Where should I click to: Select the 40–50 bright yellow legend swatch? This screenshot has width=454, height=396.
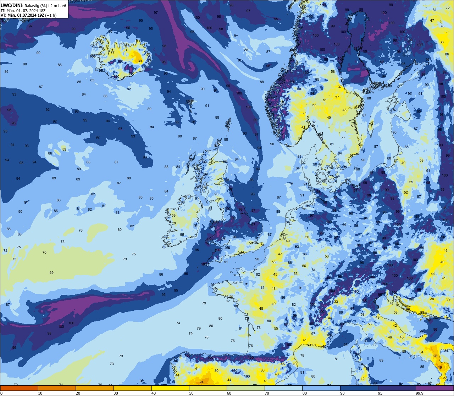[x=170, y=388]
